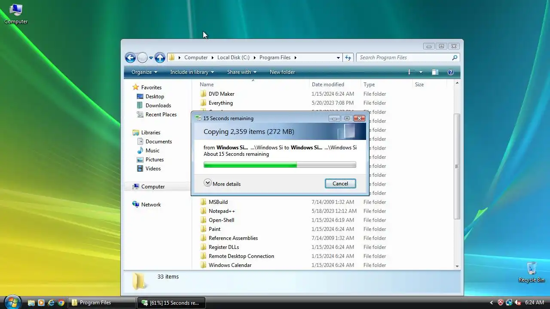
Task: Select the MSBuild folder
Action: click(218, 202)
